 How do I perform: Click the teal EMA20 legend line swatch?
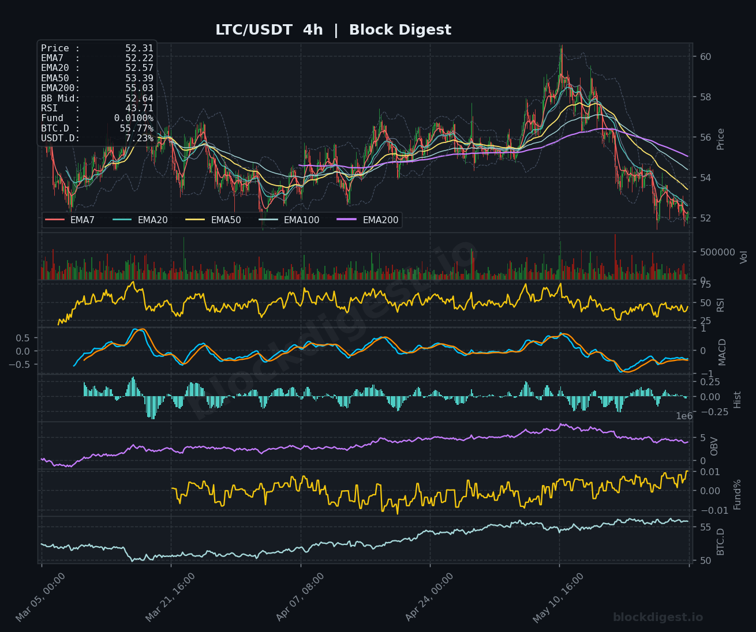pos(122,220)
